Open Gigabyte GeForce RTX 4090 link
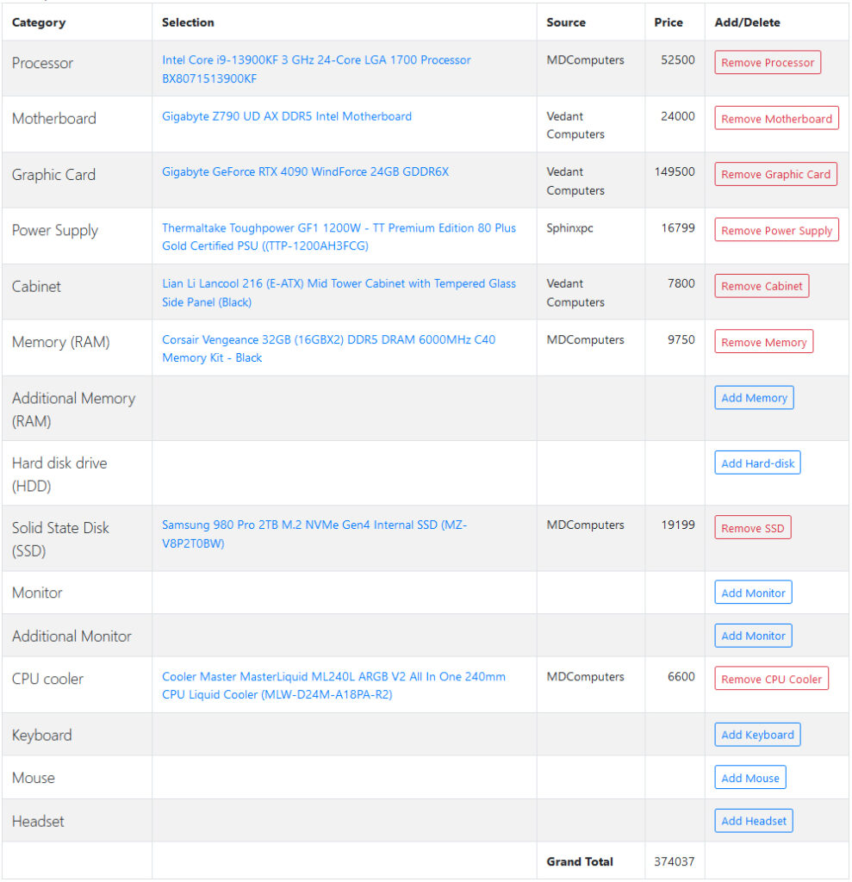 click(305, 171)
